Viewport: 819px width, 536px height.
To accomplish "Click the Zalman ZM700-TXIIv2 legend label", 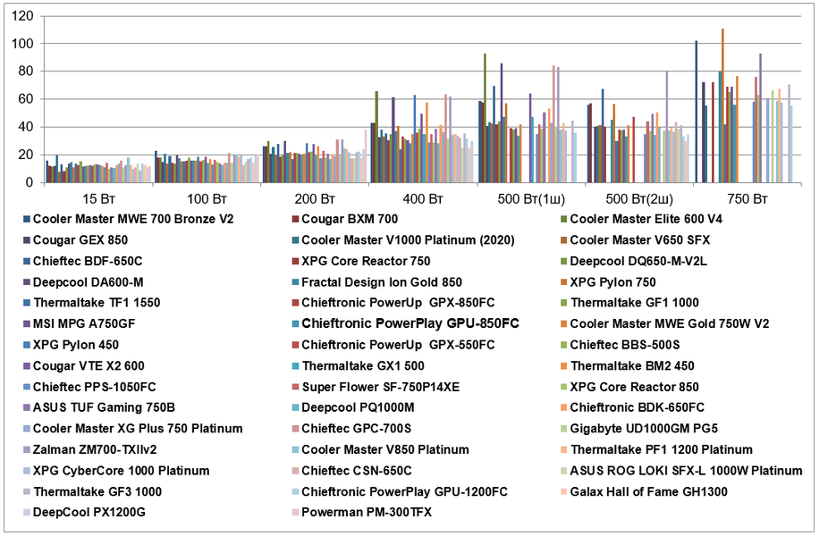I will [95, 450].
